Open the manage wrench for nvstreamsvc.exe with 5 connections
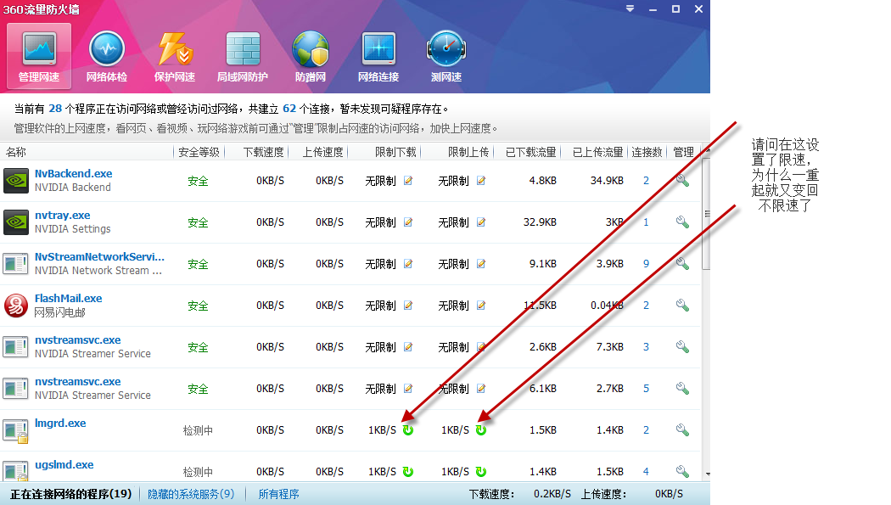The width and height of the screenshot is (891, 505). pos(682,389)
